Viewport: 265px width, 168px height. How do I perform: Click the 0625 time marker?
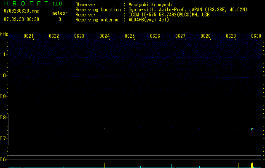coord(130,36)
